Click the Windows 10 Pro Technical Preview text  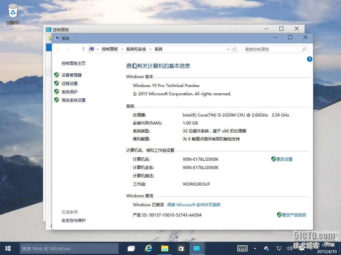click(166, 85)
